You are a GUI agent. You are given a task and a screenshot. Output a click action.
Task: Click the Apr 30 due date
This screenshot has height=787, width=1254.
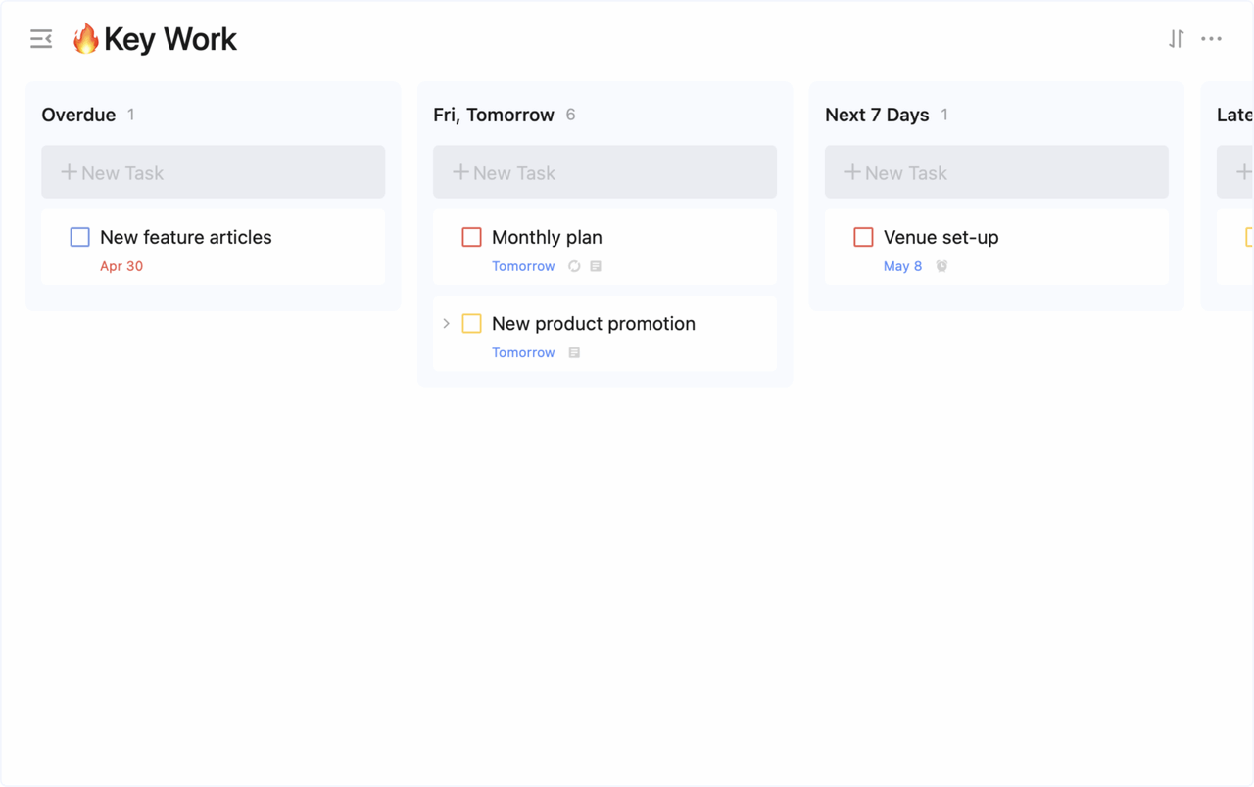(121, 266)
